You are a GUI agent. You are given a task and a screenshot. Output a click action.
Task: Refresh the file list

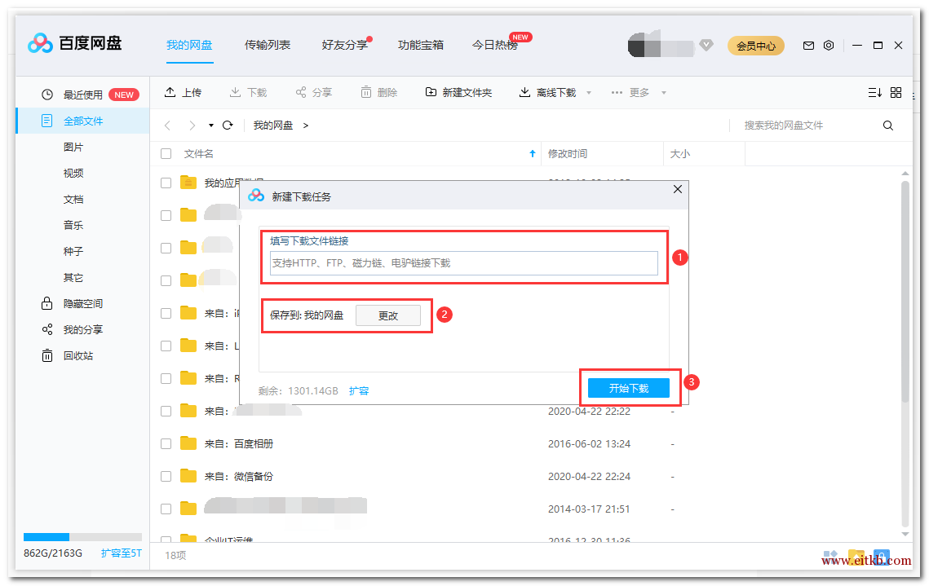[x=228, y=126]
